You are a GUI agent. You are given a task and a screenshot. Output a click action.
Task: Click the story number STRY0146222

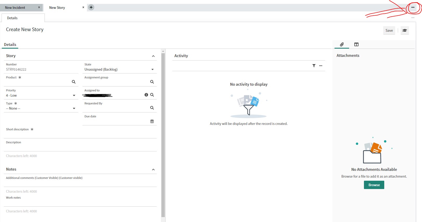tap(16, 69)
